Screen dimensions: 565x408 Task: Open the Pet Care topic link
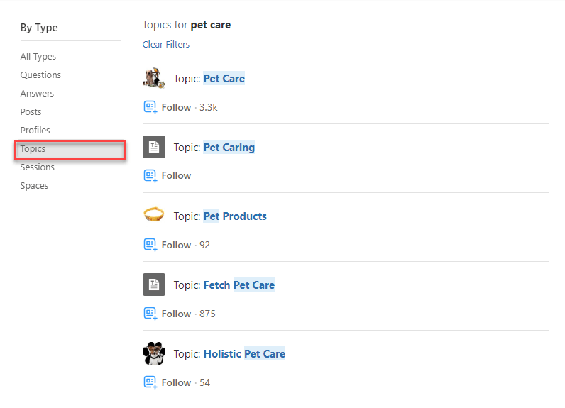coord(224,79)
